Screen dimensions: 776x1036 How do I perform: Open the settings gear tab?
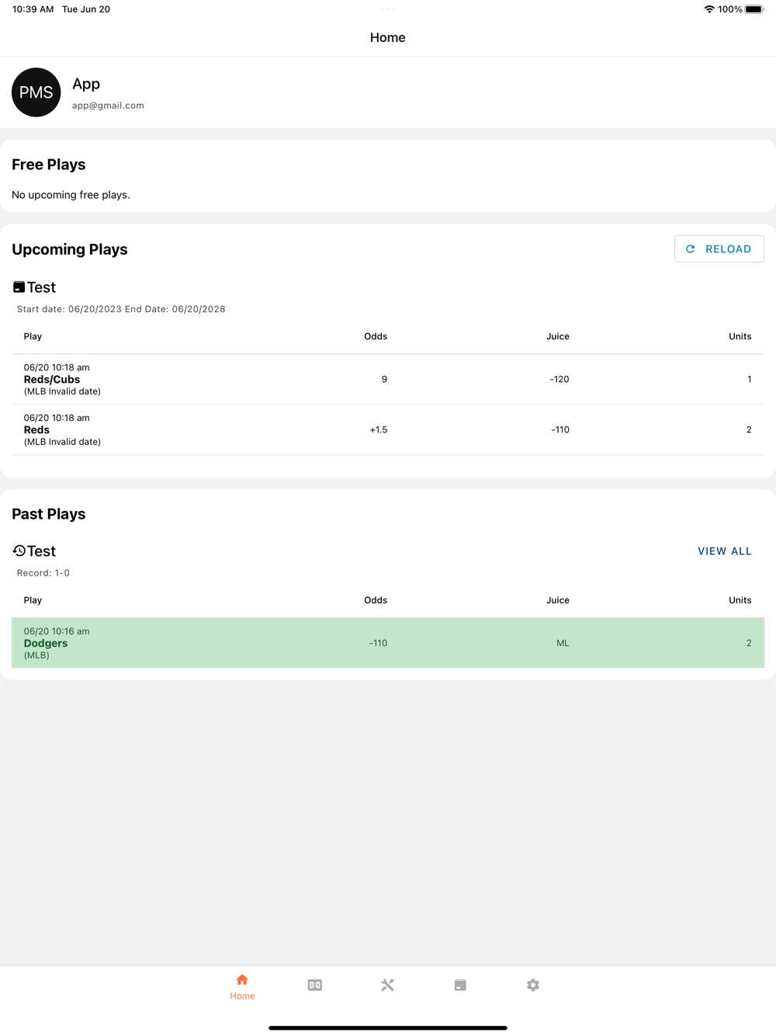(532, 985)
